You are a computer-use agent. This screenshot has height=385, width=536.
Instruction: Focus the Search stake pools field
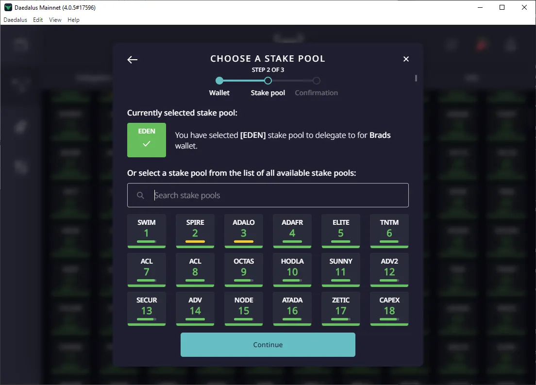268,195
